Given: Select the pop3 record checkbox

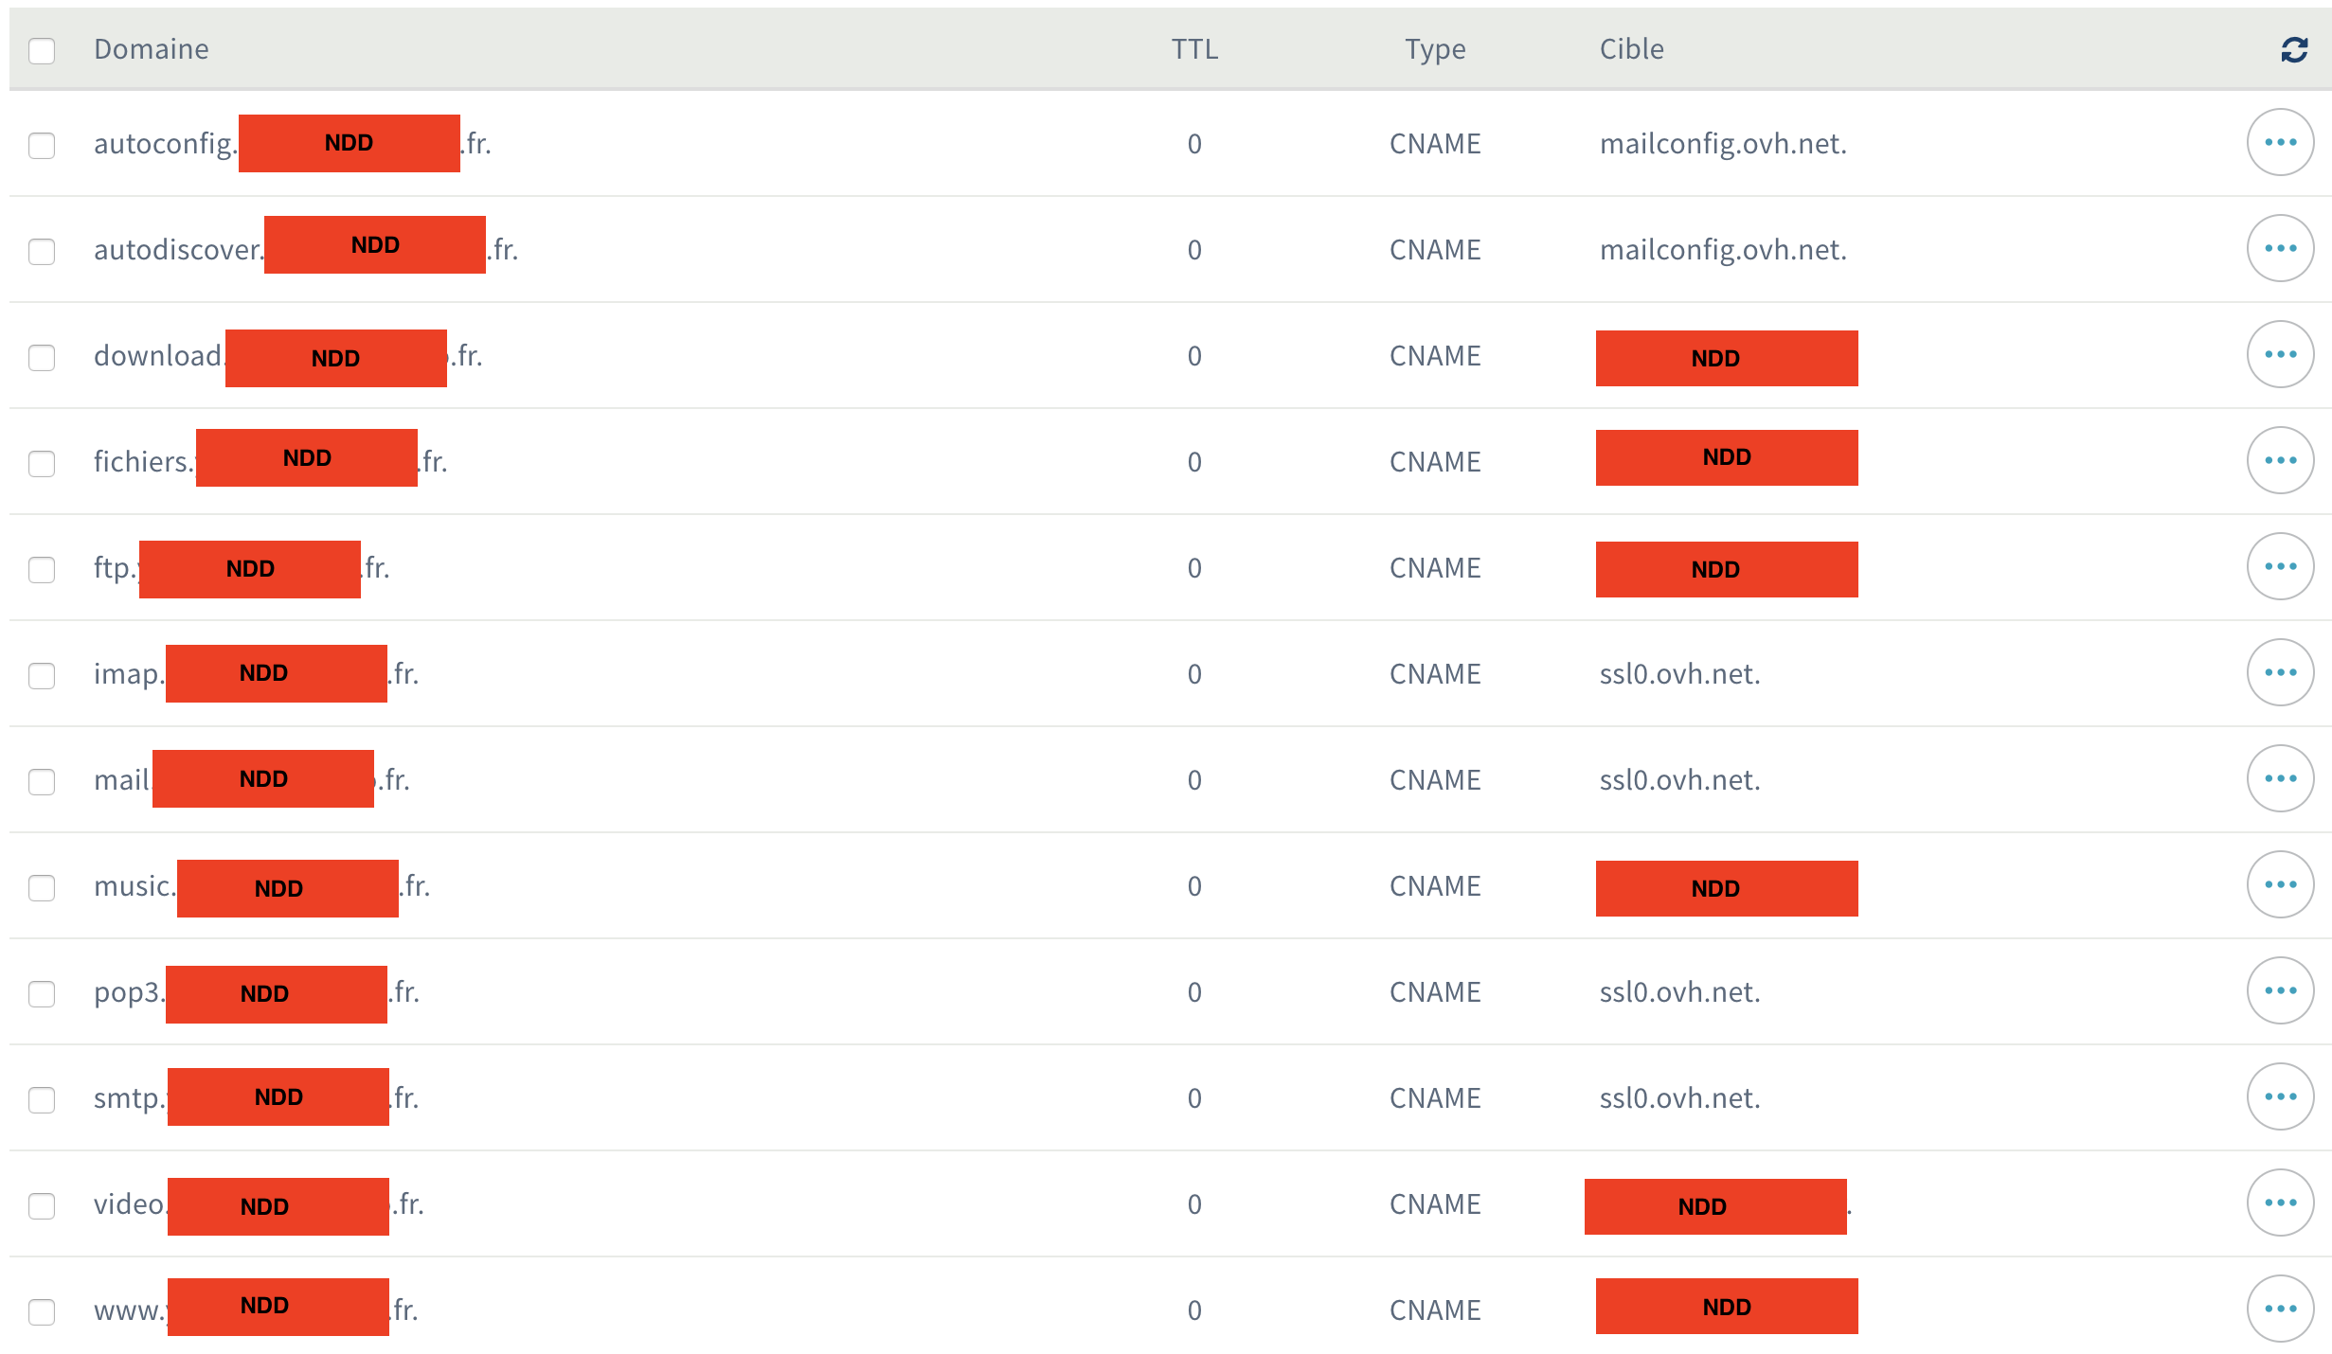Looking at the screenshot, I should pyautogui.click(x=42, y=993).
